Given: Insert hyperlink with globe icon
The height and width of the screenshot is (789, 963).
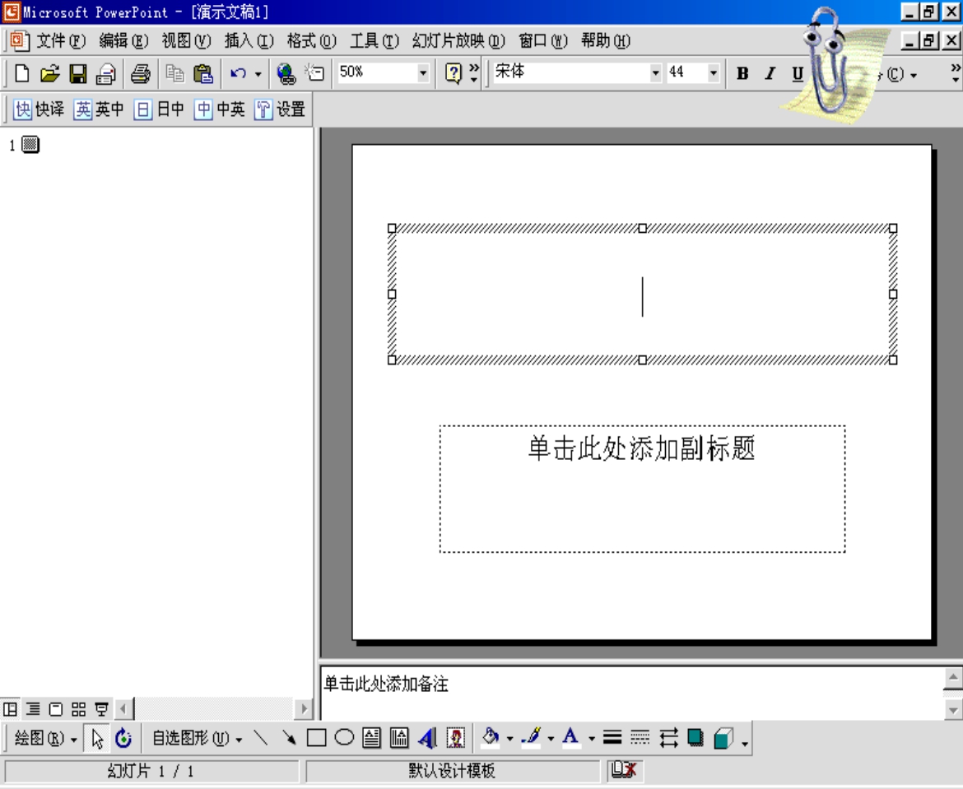Looking at the screenshot, I should pyautogui.click(x=286, y=74).
